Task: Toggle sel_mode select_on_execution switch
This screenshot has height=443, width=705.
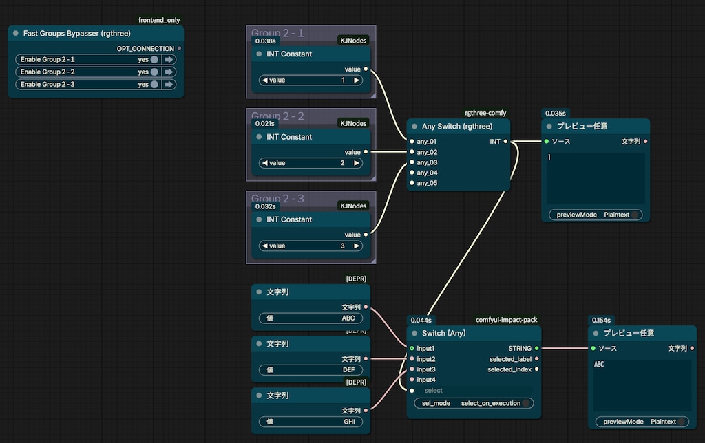Action: pyautogui.click(x=526, y=404)
